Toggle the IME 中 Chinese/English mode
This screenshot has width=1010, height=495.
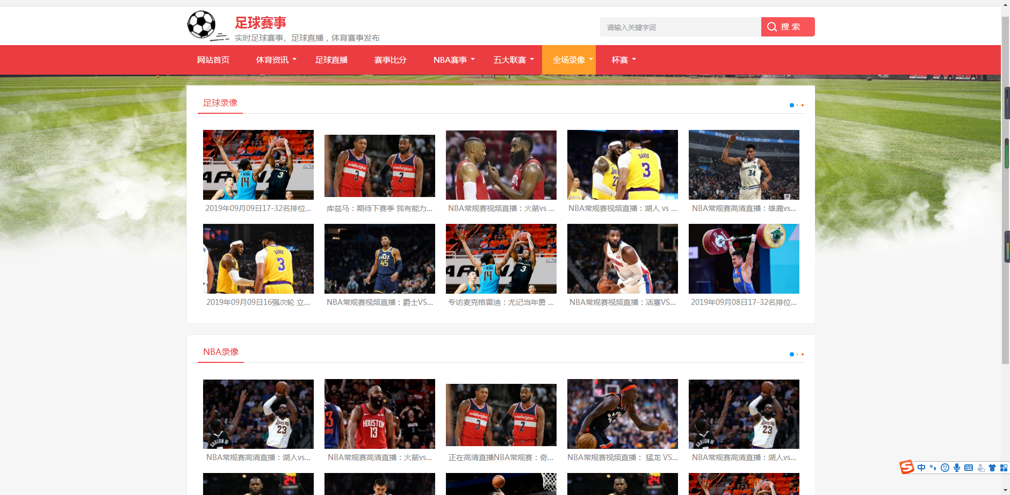coord(921,468)
